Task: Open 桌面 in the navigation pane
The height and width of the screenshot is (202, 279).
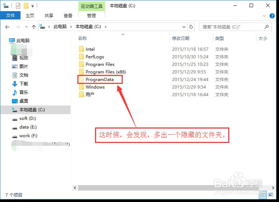Action: [20, 101]
